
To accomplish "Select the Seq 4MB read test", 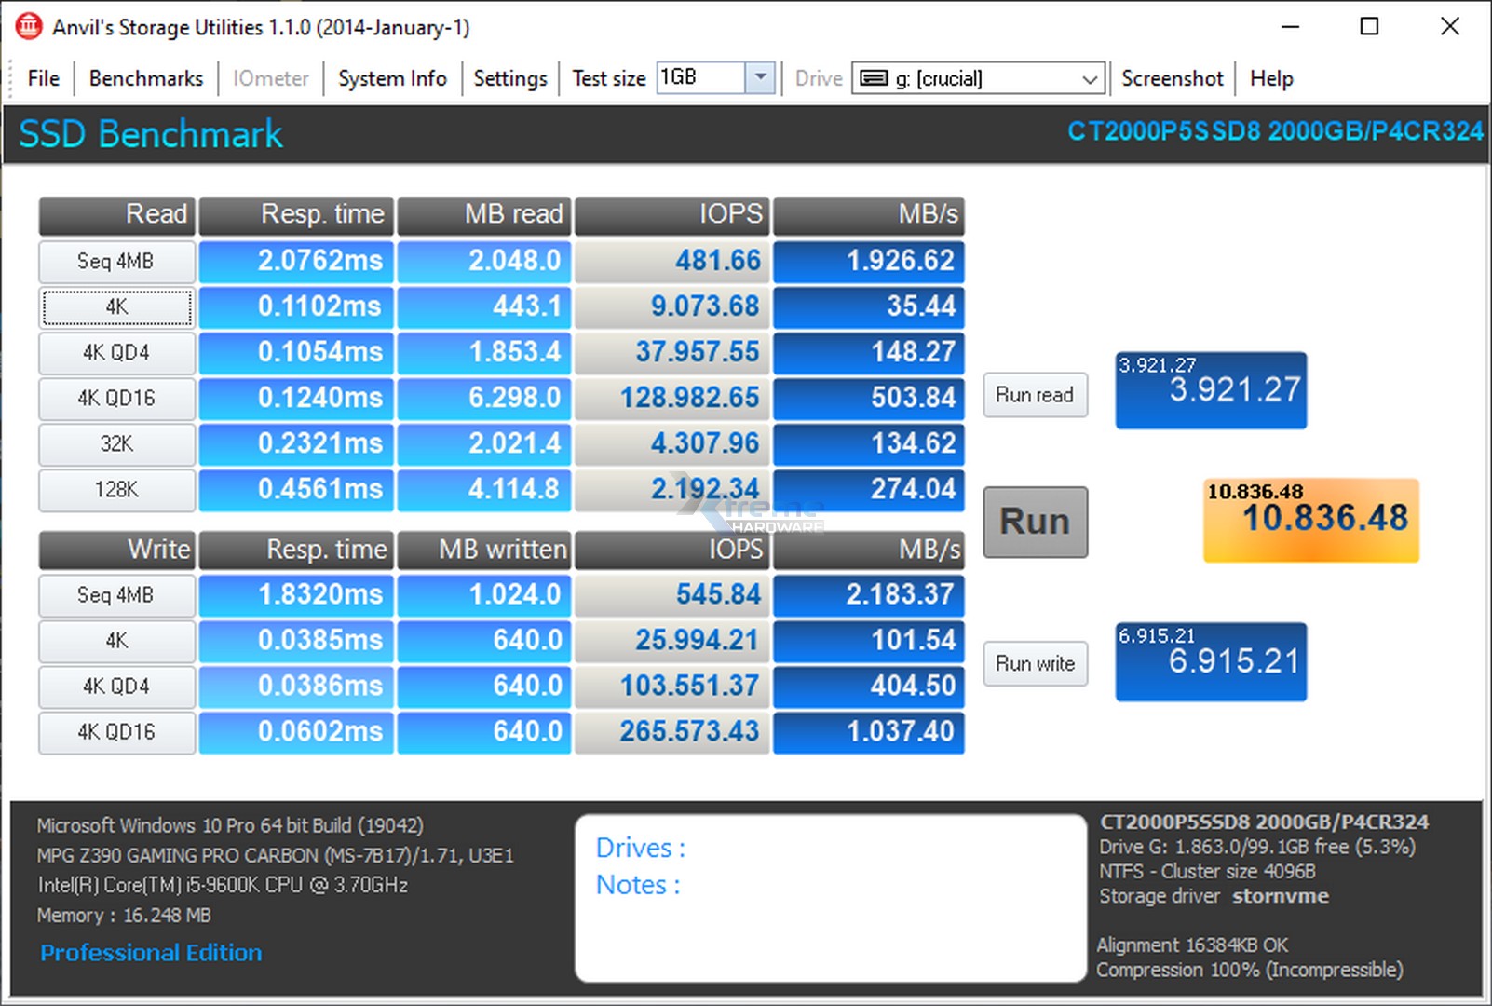I will 116,262.
